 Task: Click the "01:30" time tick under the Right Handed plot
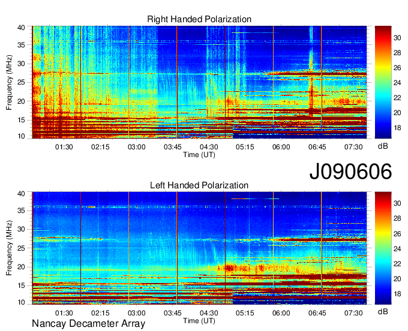pyautogui.click(x=64, y=147)
